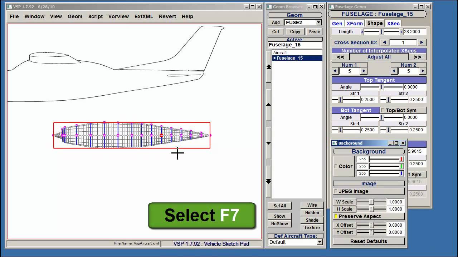Enable the JPEG Image checkbox
Screen dimensions: 458x257
[x=336, y=191]
